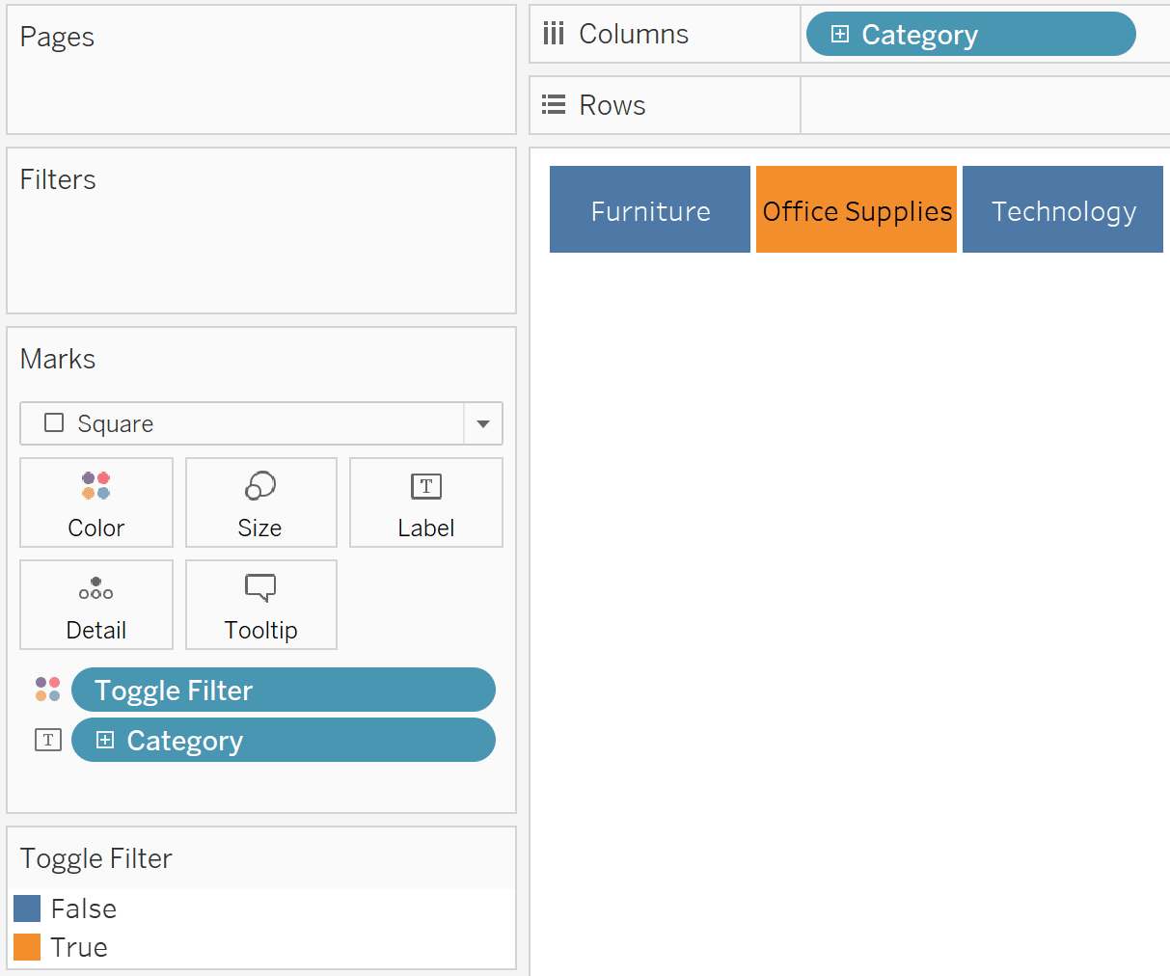Click the Rows shelf icon
Screen dimensions: 1170x976
554,104
